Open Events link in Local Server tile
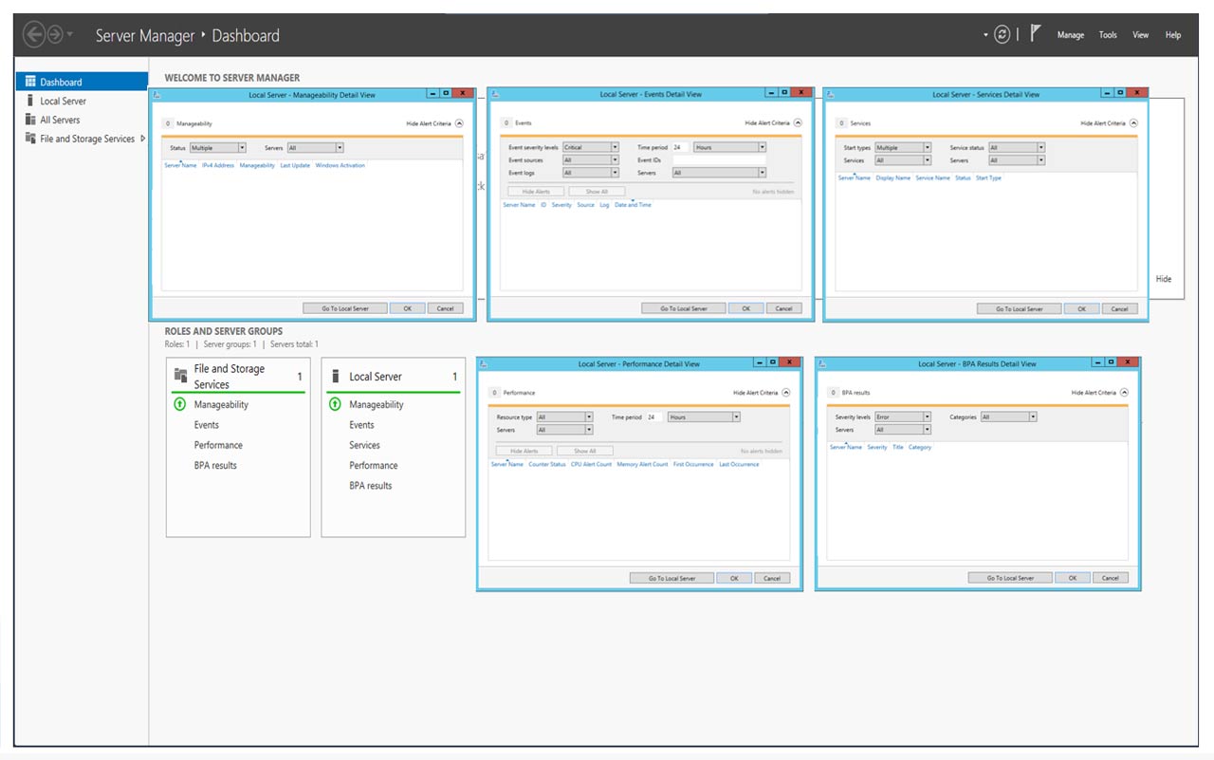1214x760 pixels. 361,425
